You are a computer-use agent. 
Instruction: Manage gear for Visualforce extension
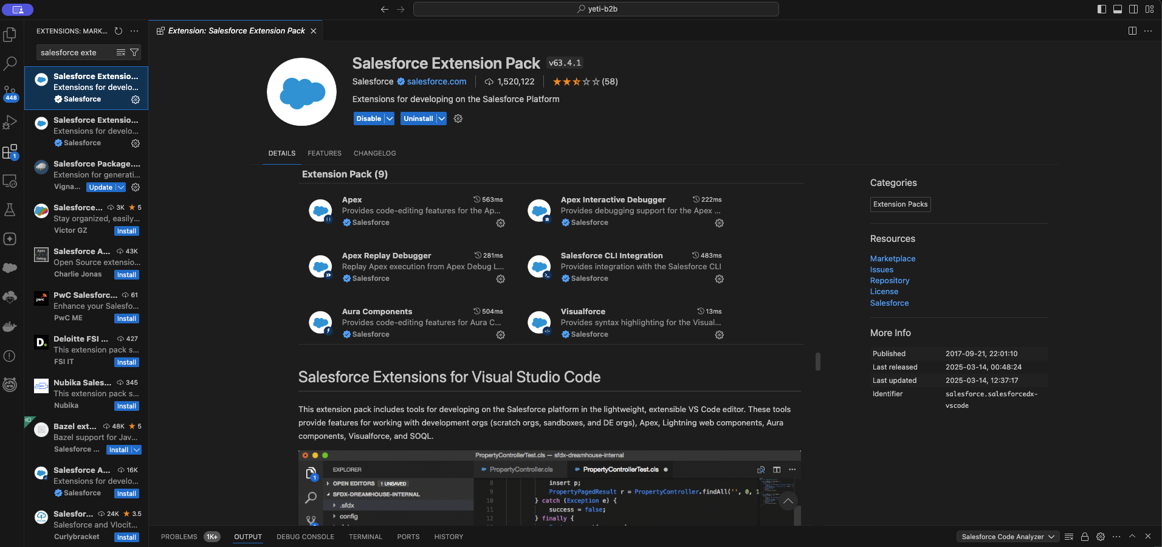[x=720, y=335]
